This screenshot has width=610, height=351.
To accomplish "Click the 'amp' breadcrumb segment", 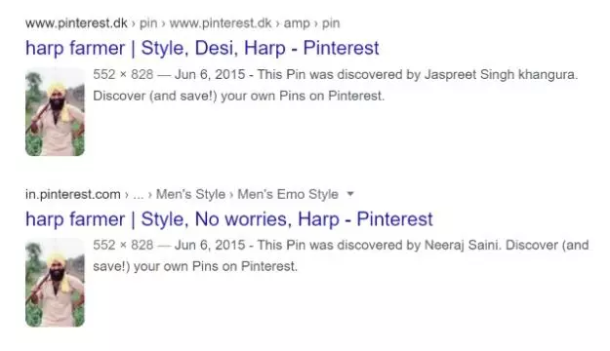I will point(297,23).
